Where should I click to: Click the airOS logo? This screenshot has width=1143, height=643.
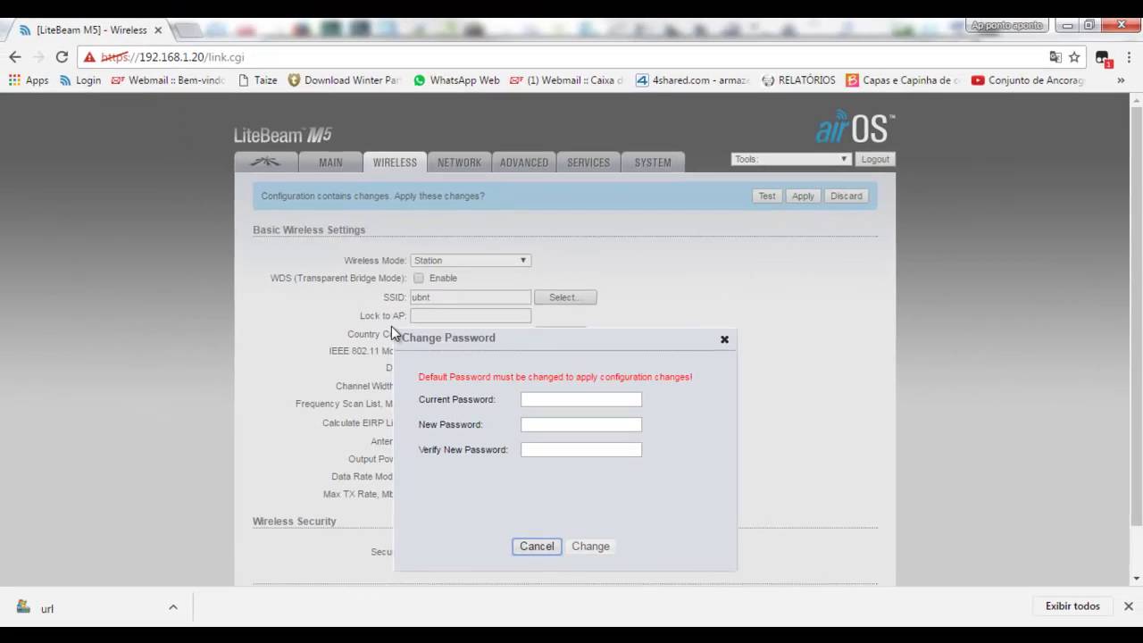coord(855,128)
